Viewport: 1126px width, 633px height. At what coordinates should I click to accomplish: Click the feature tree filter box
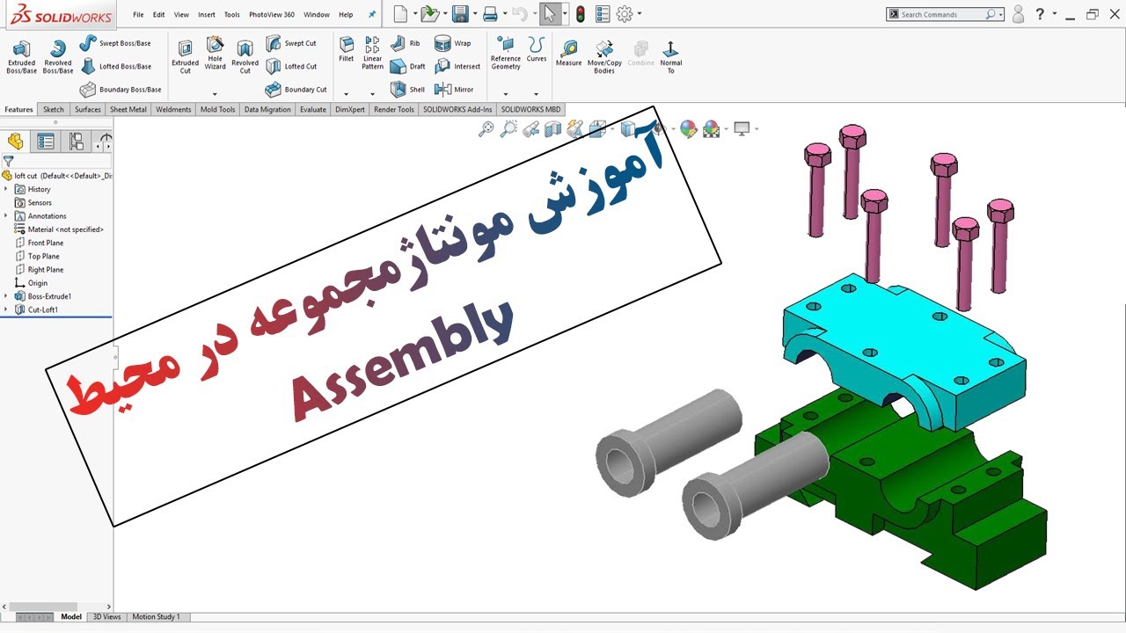tap(56, 162)
